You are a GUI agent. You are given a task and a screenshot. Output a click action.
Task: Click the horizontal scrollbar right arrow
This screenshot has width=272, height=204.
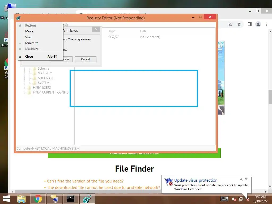(x=266, y=192)
